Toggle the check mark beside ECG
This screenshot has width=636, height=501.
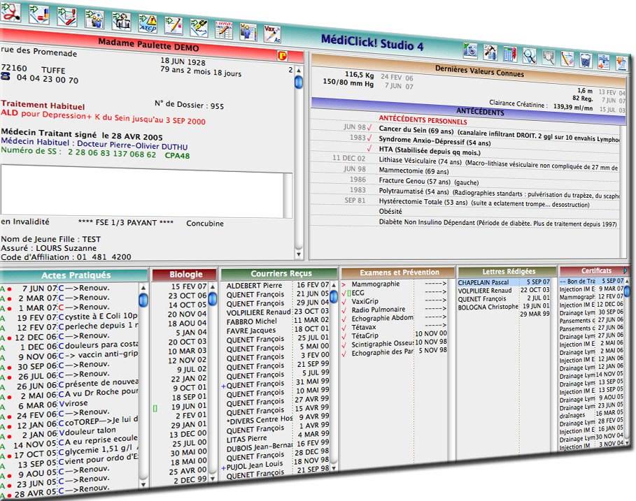(x=344, y=292)
